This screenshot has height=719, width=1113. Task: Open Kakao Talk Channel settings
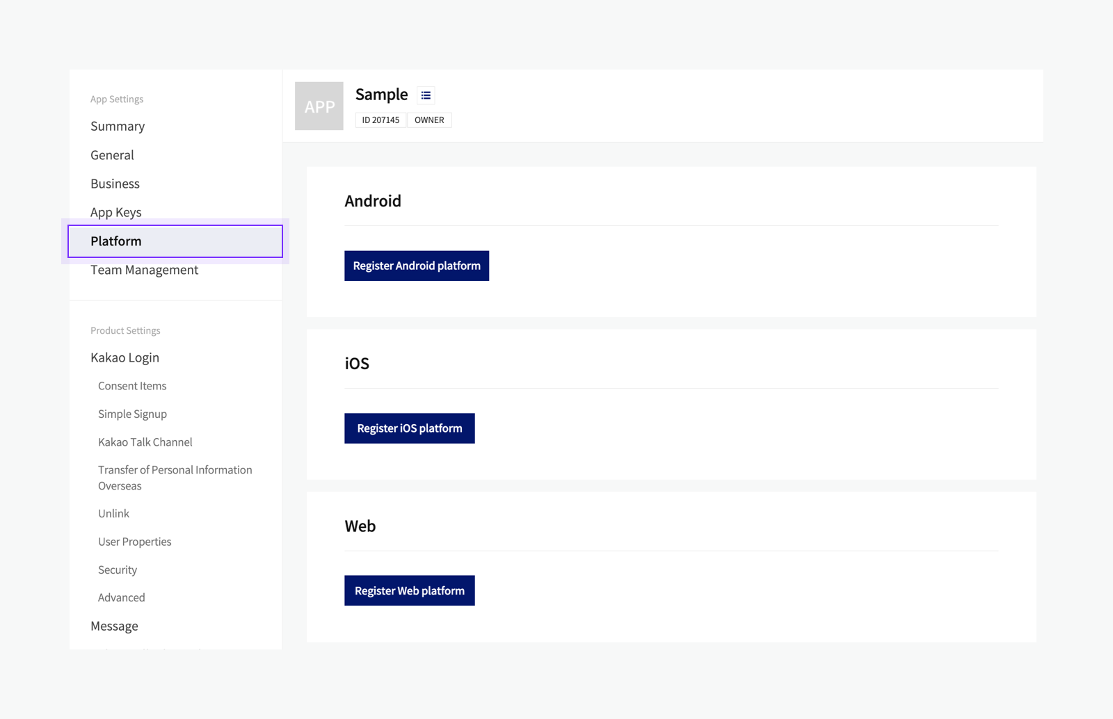[x=145, y=442]
